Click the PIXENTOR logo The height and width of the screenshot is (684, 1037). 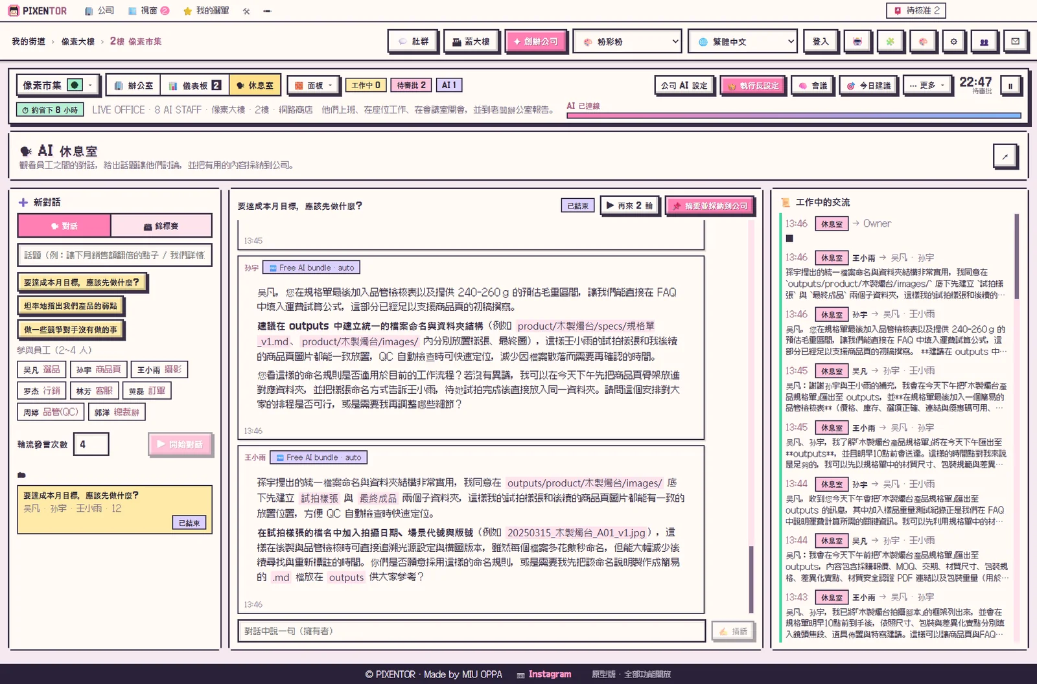coord(37,11)
